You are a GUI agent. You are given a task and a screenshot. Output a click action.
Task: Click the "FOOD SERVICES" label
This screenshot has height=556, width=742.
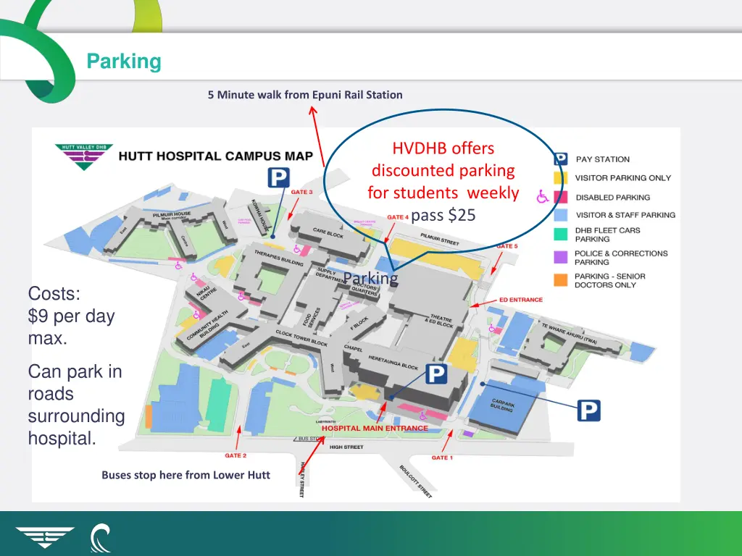point(312,317)
